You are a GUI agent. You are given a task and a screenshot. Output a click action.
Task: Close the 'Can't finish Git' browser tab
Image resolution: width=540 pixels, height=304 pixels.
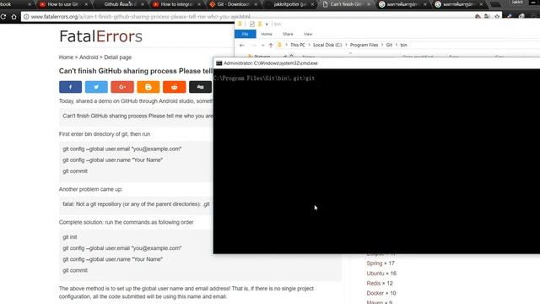tap(369, 4)
